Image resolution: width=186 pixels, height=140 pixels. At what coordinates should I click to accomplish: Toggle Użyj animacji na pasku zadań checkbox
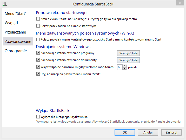click(38, 74)
